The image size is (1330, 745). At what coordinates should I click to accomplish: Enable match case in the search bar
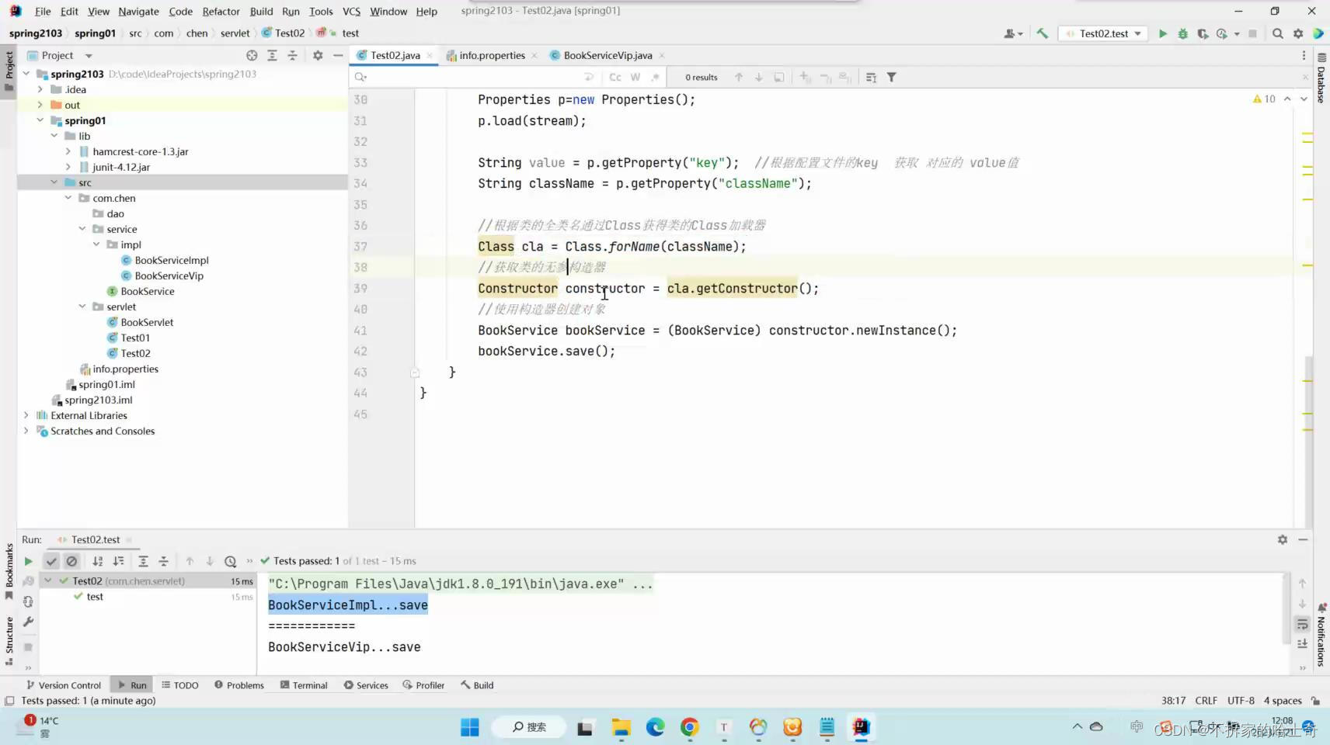tap(615, 77)
